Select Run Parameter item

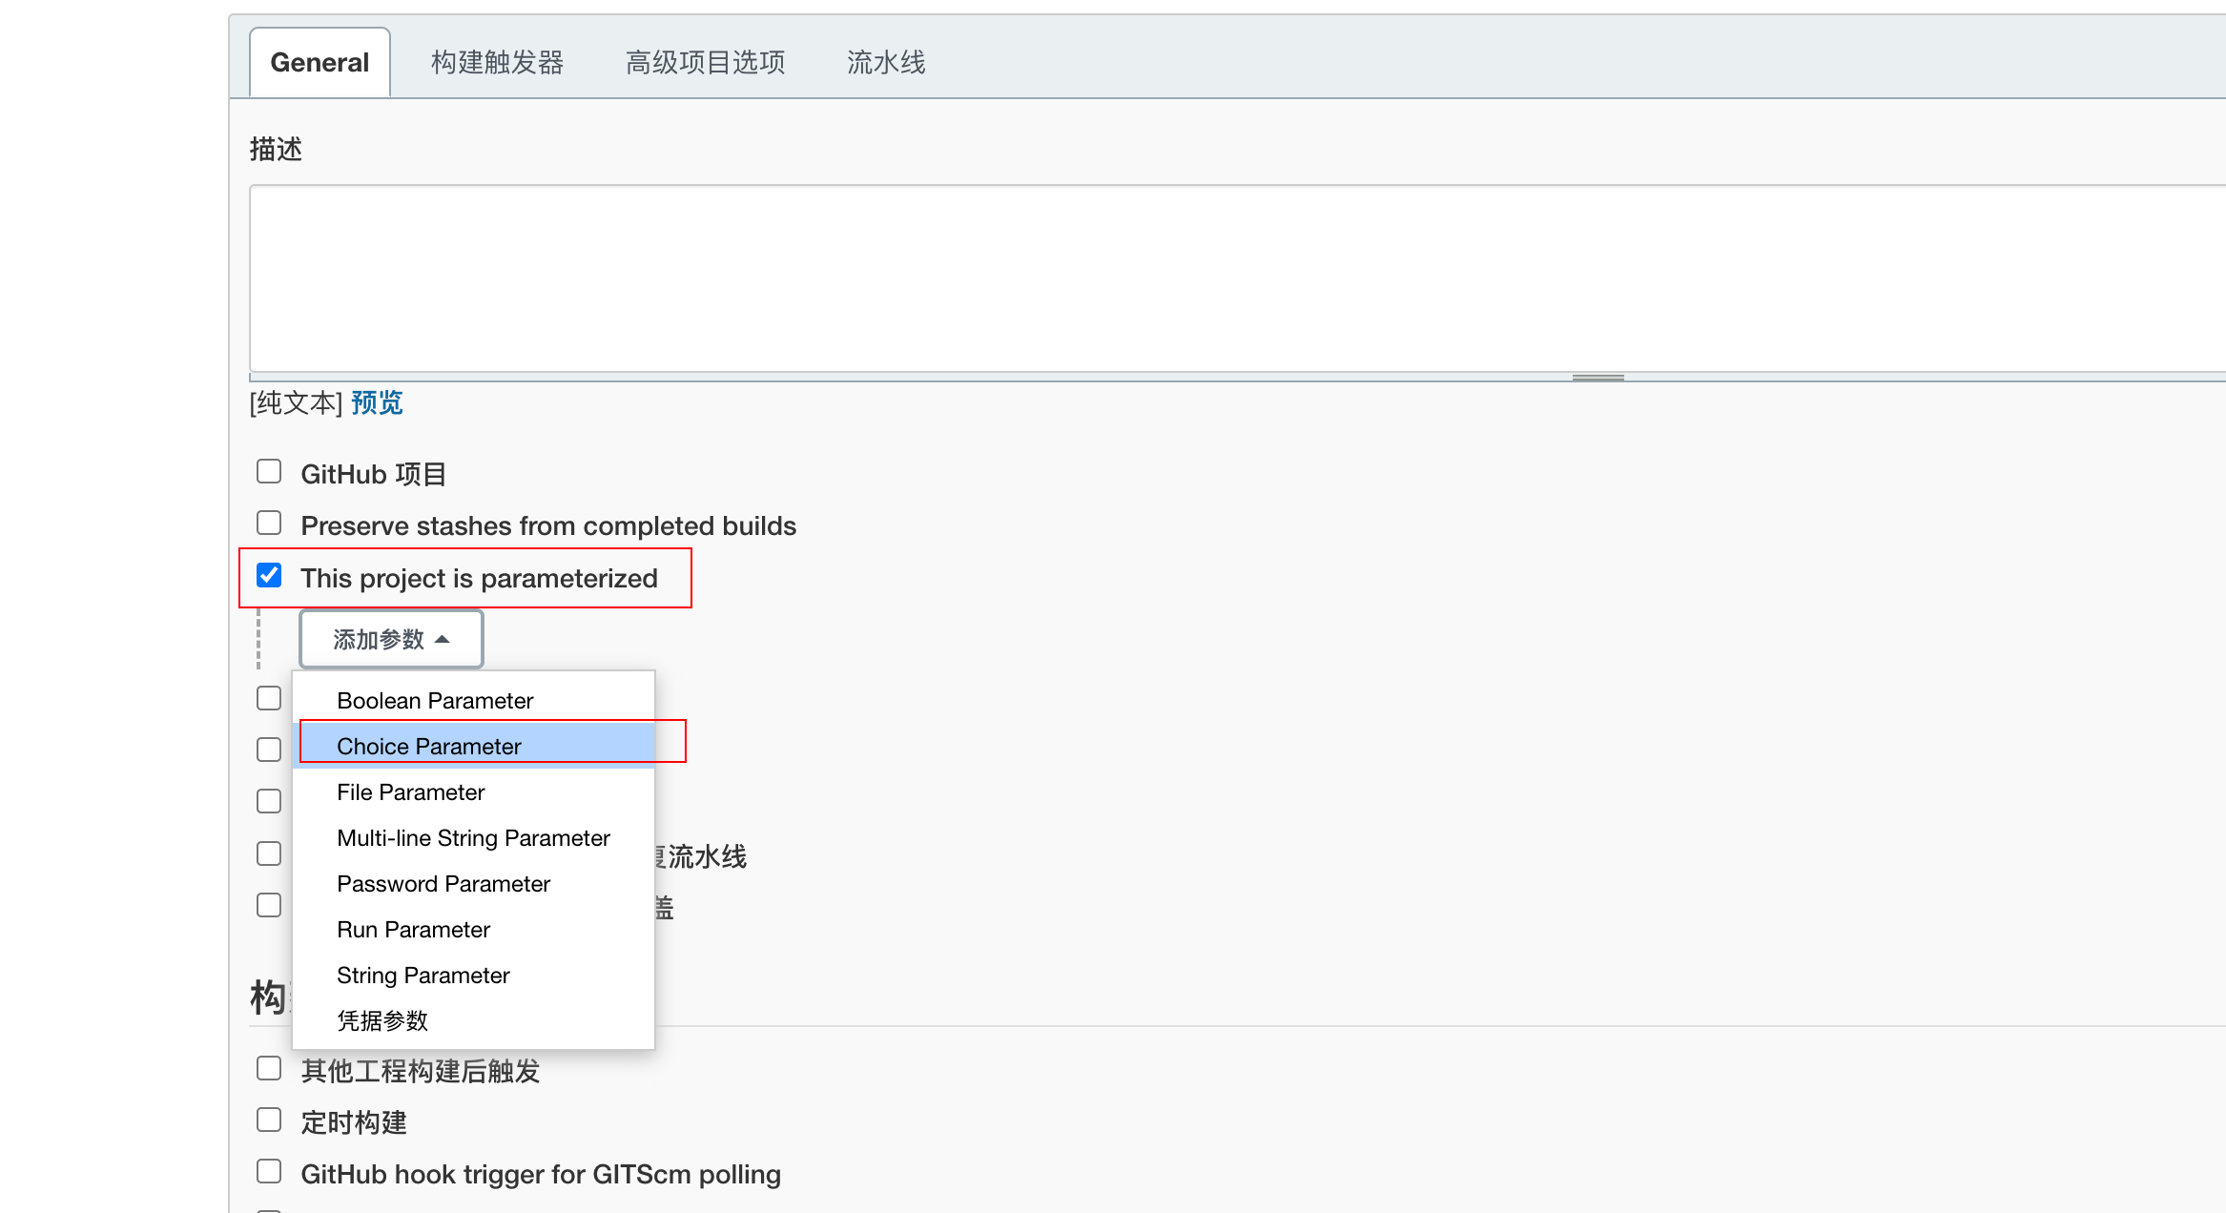(413, 930)
